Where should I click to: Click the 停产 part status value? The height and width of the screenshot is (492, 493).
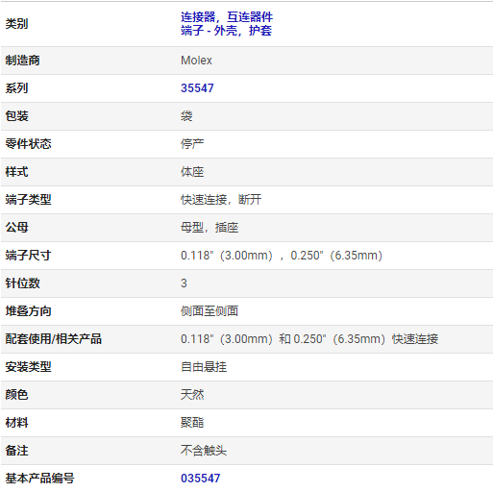[192, 144]
